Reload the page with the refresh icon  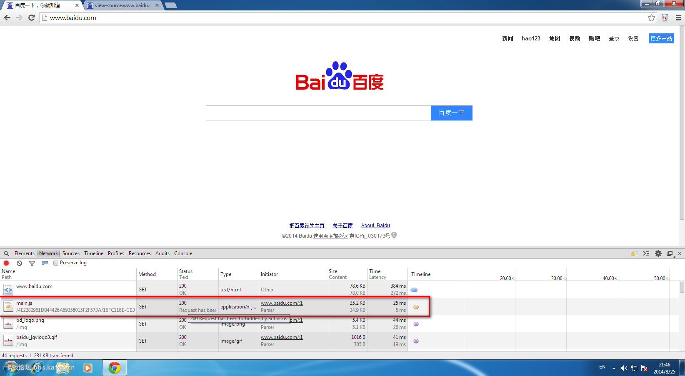31,18
